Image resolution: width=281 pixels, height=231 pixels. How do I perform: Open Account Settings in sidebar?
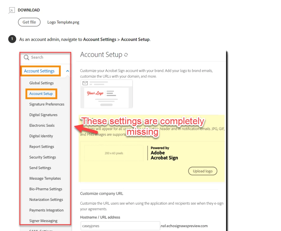pos(39,71)
